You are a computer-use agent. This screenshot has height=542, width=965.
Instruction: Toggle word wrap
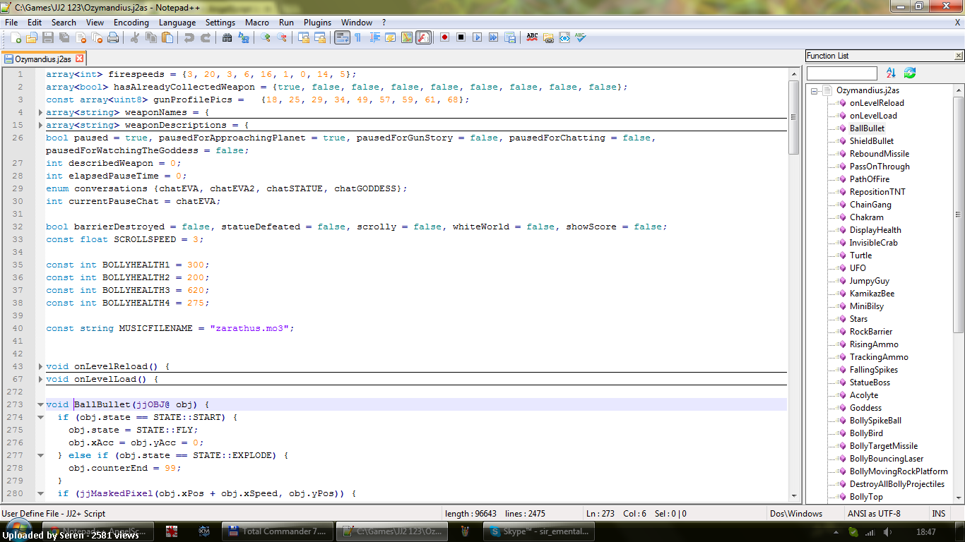(x=341, y=37)
